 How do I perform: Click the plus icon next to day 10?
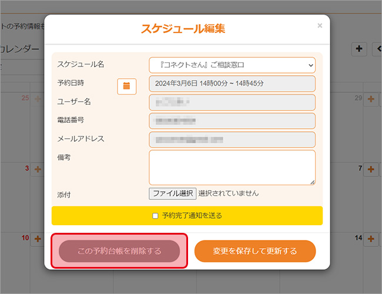coord(38,239)
